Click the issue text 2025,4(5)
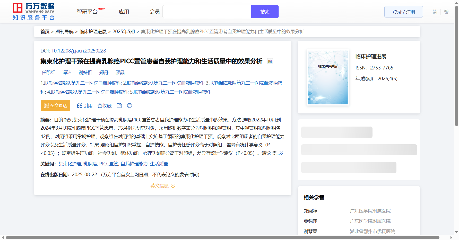The height and width of the screenshot is (240, 459). click(x=387, y=78)
